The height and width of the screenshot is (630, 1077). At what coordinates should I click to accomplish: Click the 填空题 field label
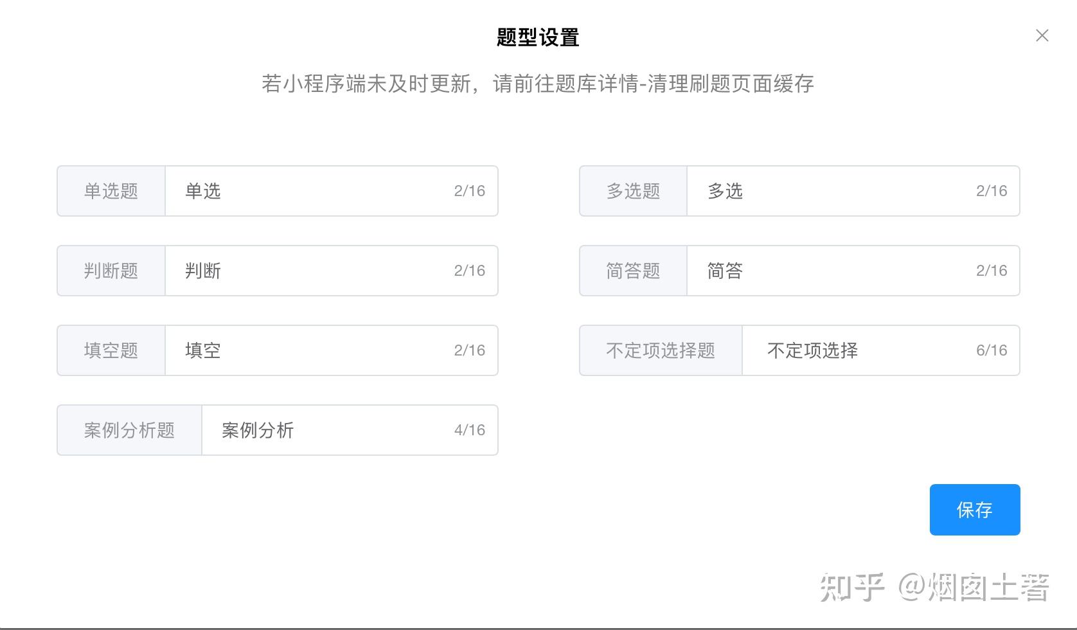[x=111, y=350]
